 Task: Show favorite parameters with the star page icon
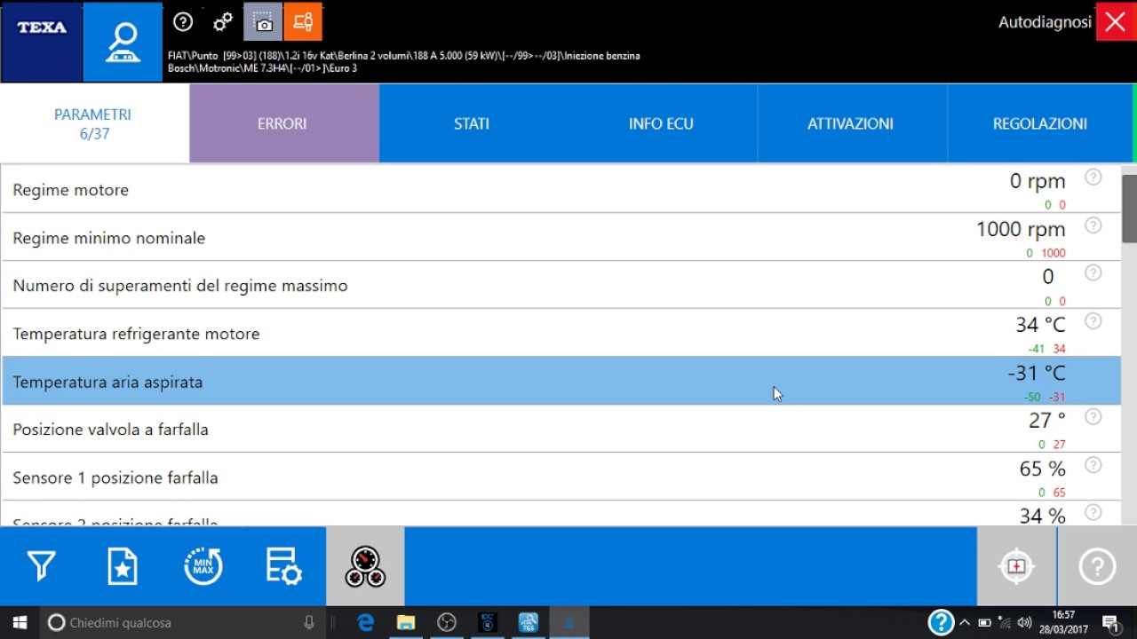click(x=123, y=566)
